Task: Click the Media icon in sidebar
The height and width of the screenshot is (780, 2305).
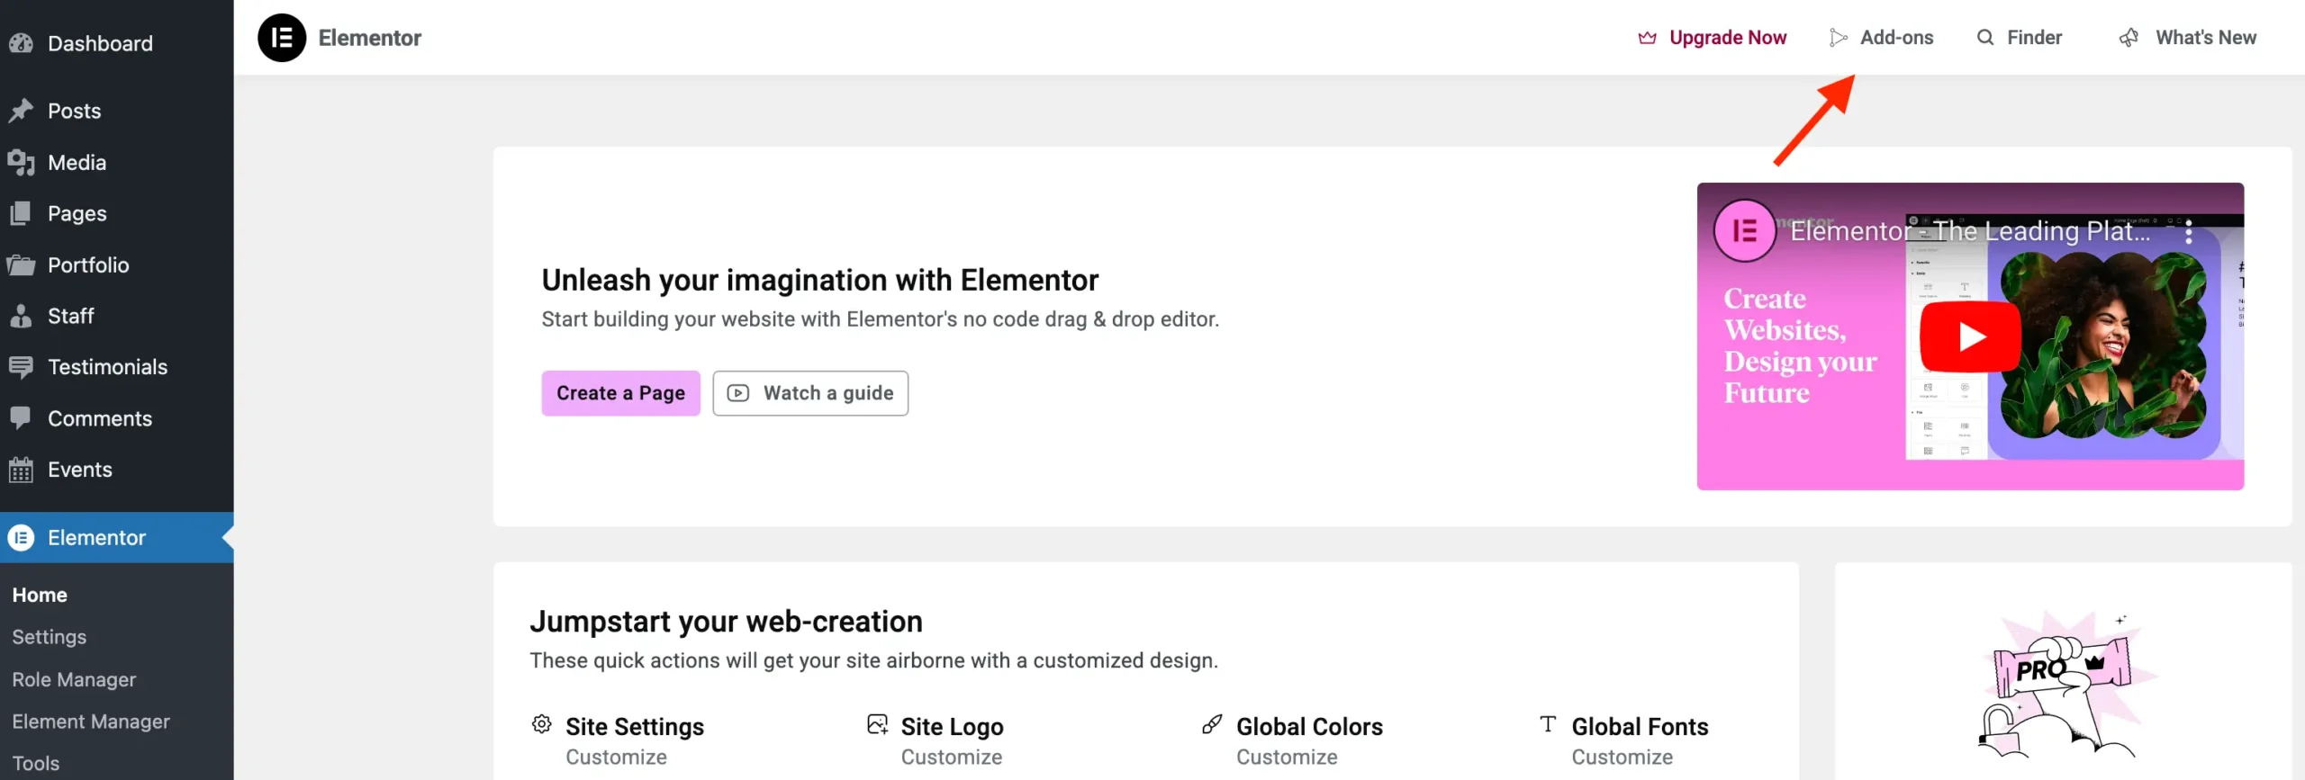Action: 21,163
